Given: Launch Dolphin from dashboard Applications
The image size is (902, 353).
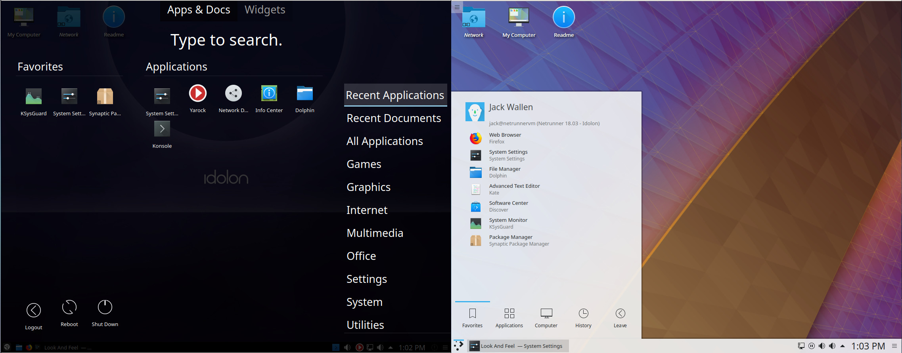Looking at the screenshot, I should (x=305, y=99).
